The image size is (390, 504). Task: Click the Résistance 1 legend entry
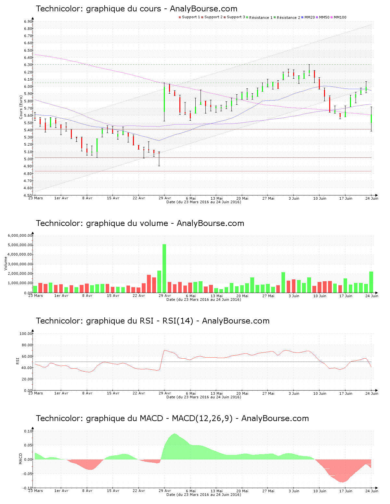pos(261,18)
